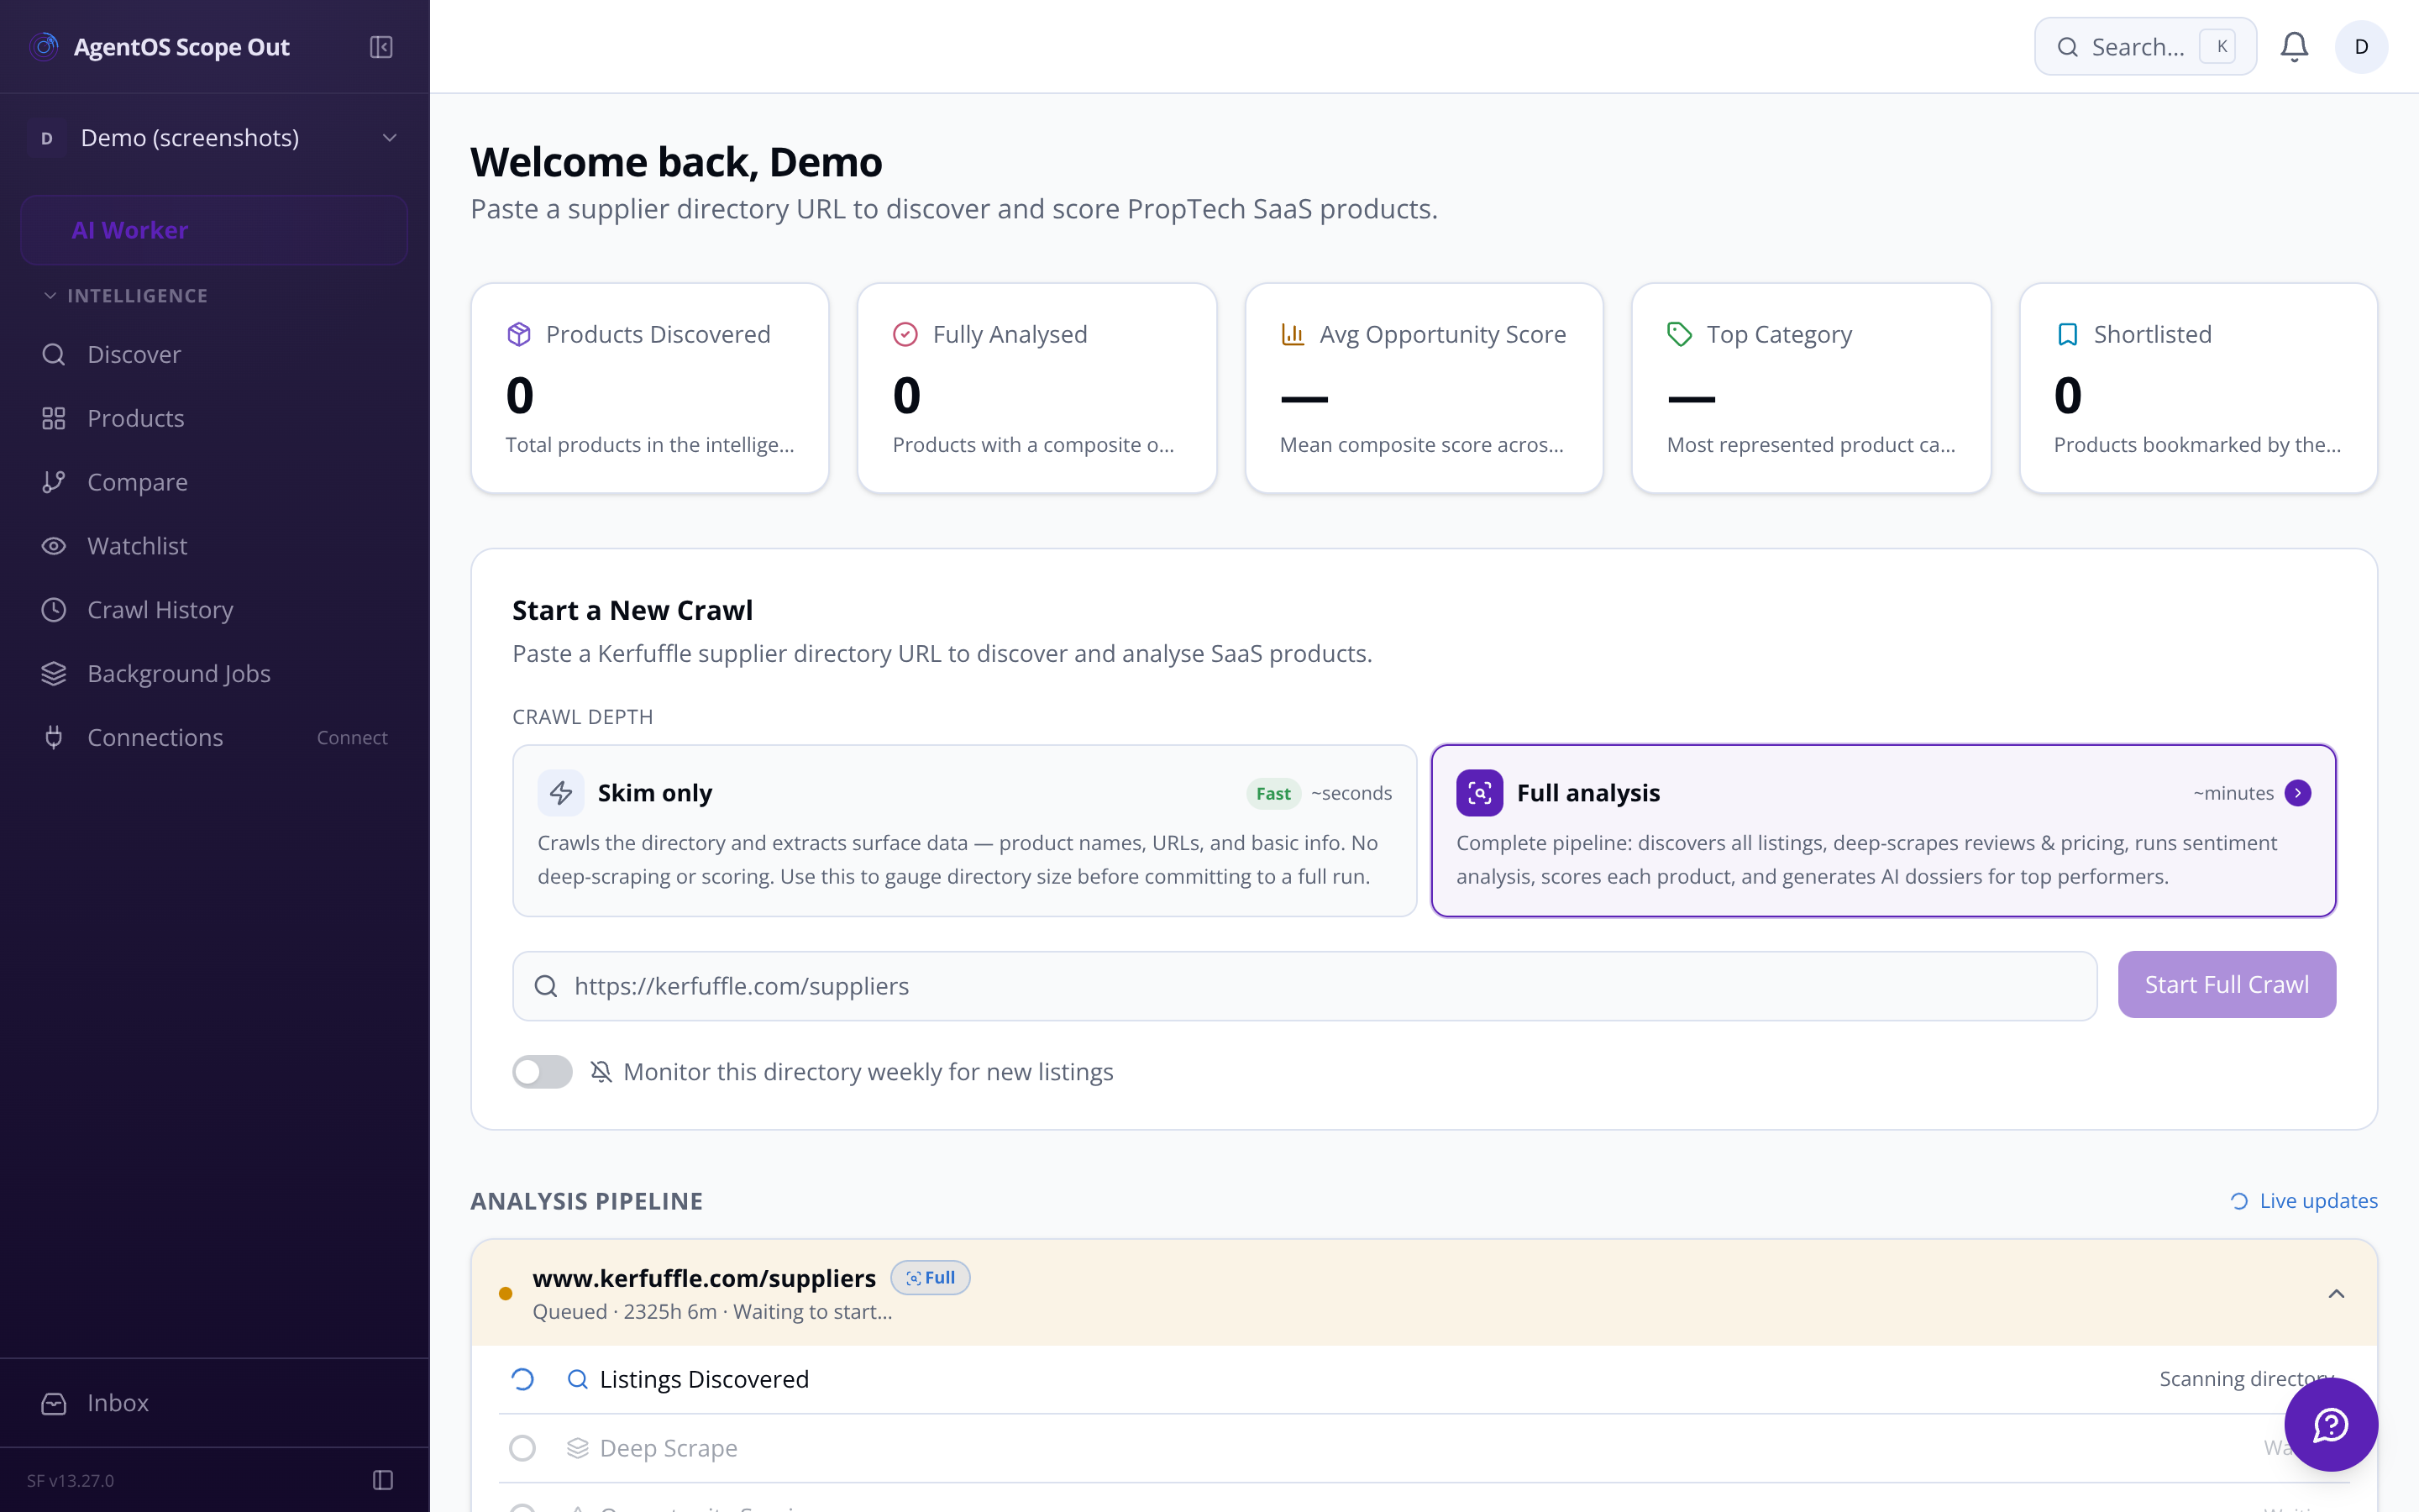Focus the top Search field
The height and width of the screenshot is (1512, 2419).
pos(2145,47)
